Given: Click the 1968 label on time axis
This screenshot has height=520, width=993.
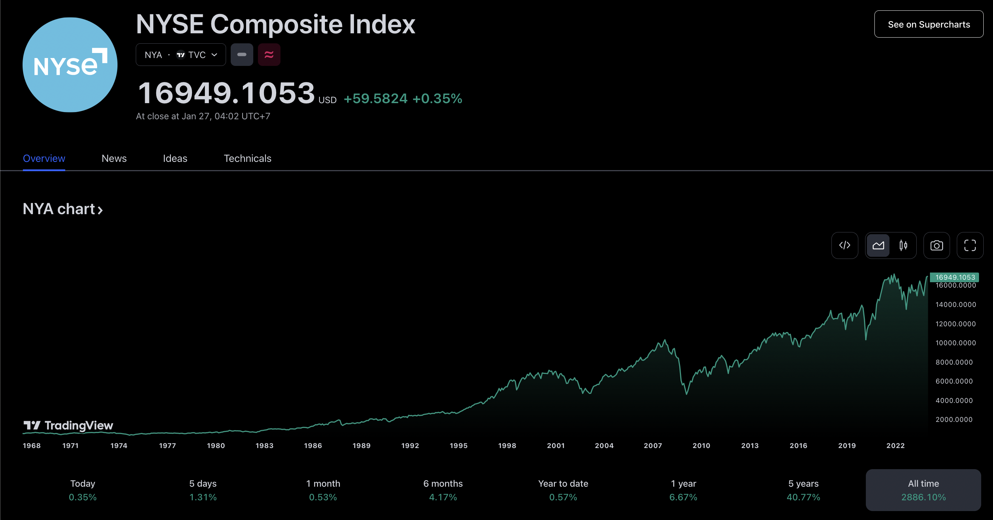Looking at the screenshot, I should pos(32,446).
